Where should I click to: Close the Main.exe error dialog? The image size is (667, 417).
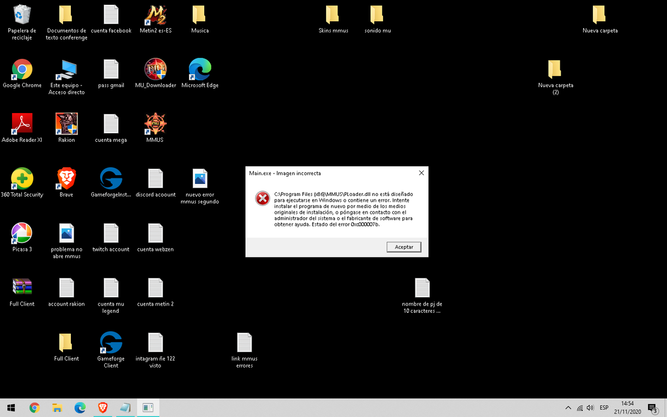coord(421,173)
